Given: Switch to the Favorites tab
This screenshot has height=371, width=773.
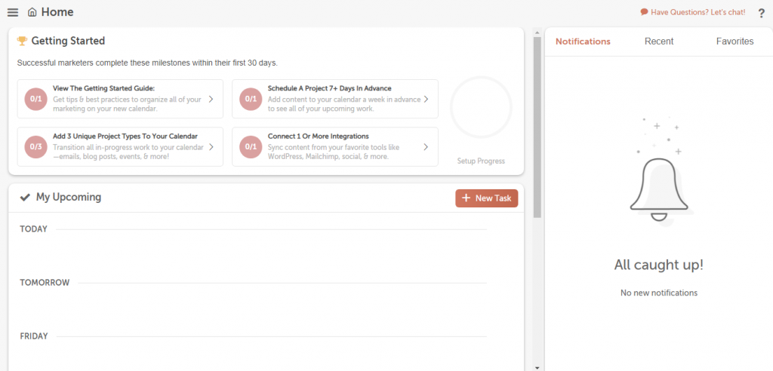Looking at the screenshot, I should pyautogui.click(x=735, y=41).
